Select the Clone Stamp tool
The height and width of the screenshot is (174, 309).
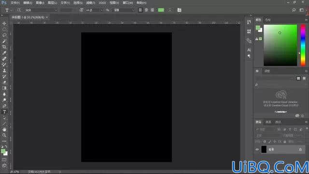4,71
